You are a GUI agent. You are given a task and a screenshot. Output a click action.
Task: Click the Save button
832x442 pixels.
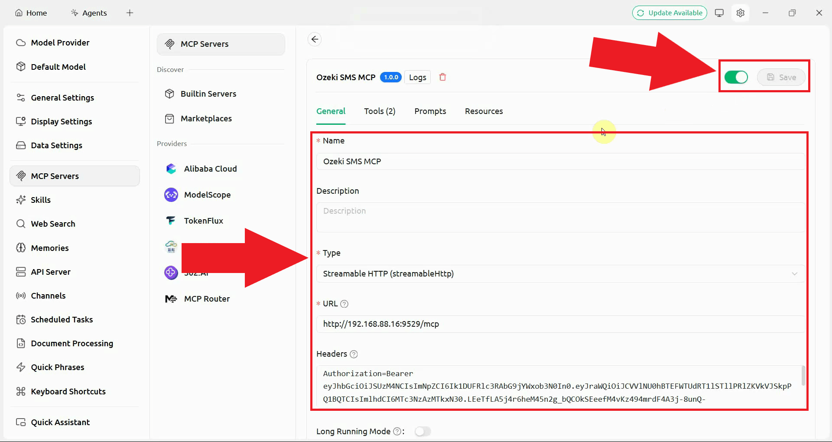coord(781,77)
